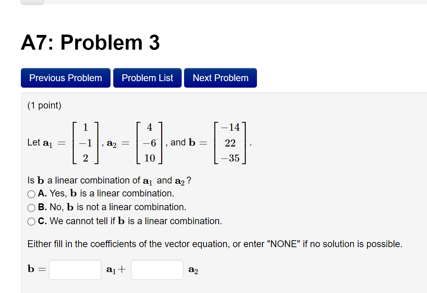Return to the list of problems
The width and height of the screenshot is (427, 293).
click(147, 78)
